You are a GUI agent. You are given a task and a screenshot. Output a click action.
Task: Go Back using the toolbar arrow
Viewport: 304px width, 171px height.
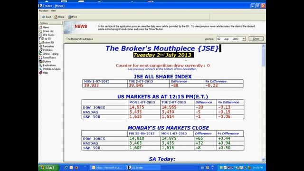tap(47, 17)
